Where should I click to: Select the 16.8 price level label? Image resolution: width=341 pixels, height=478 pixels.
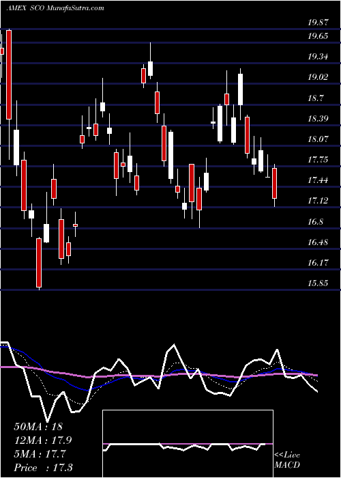[x=316, y=222]
